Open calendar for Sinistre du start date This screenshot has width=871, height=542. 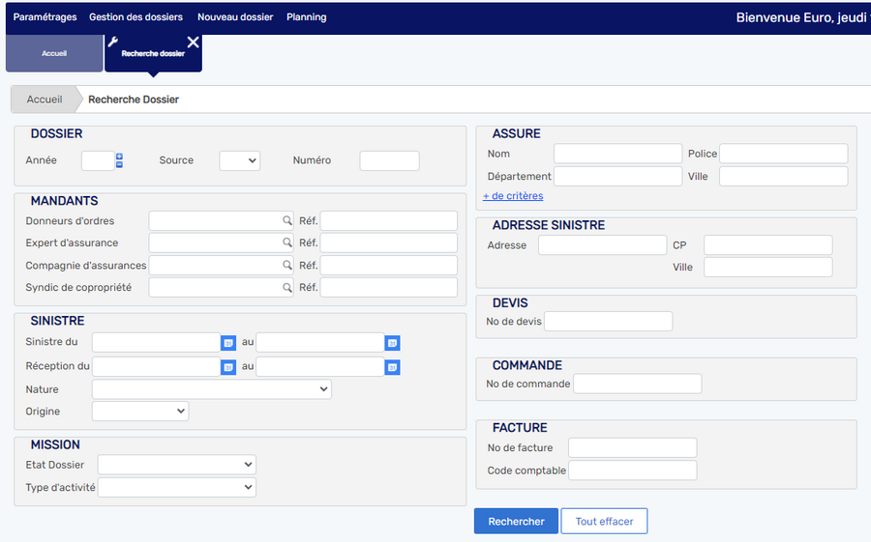click(228, 343)
